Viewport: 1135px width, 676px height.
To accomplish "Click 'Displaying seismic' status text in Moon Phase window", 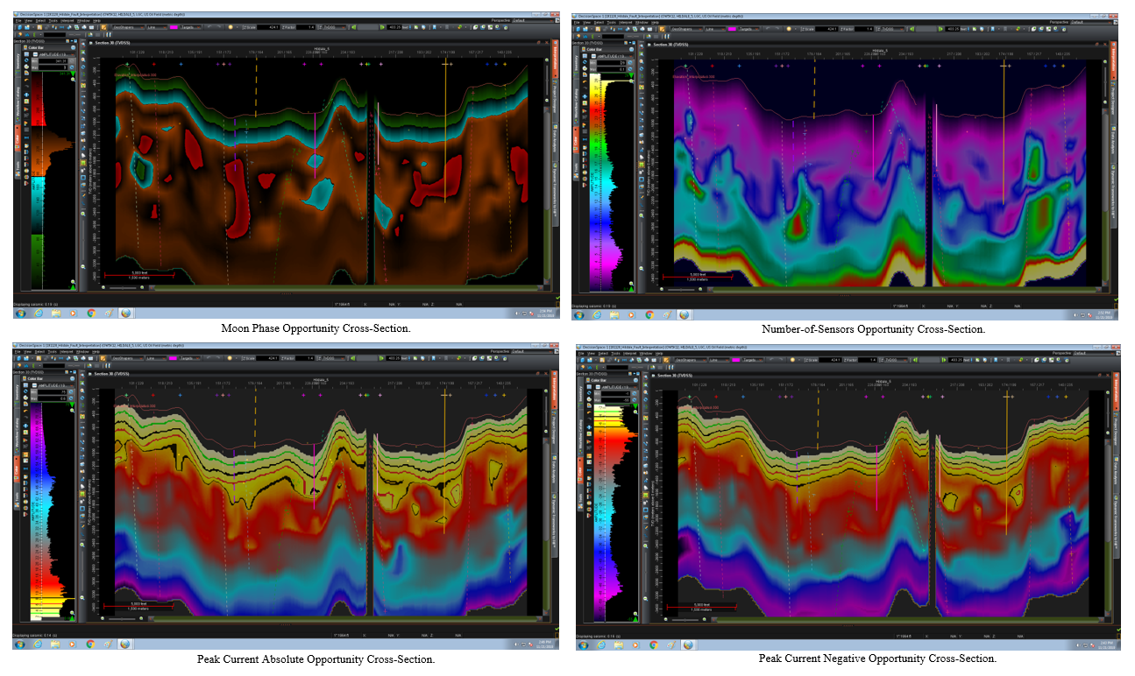I will pyautogui.click(x=36, y=304).
